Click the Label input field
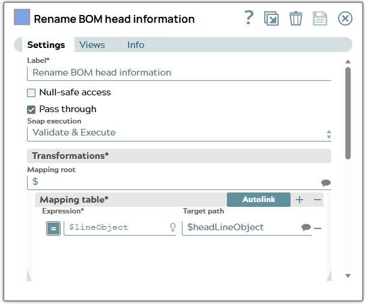The height and width of the screenshot is (304, 365). (179, 73)
